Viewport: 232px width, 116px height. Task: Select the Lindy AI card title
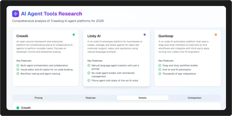(94, 36)
